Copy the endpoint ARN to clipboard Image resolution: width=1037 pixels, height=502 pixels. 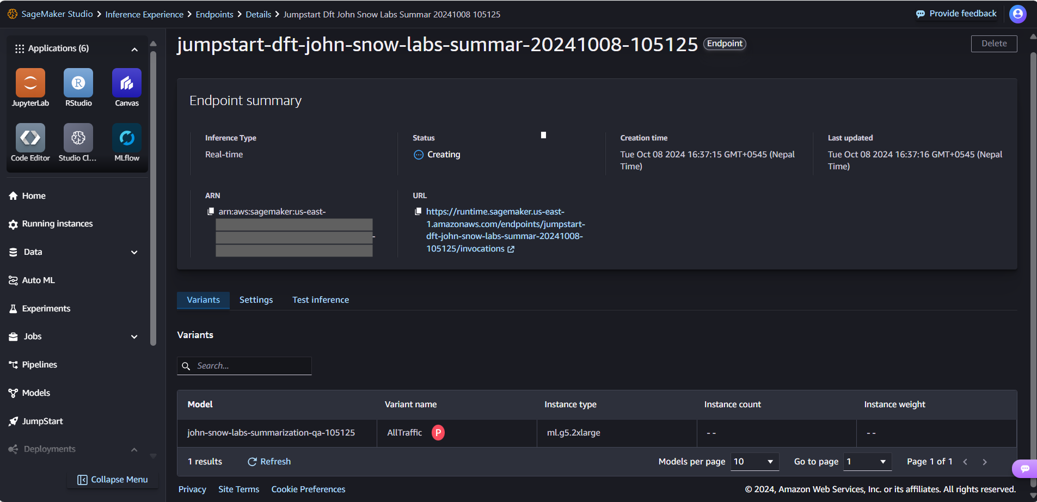211,211
